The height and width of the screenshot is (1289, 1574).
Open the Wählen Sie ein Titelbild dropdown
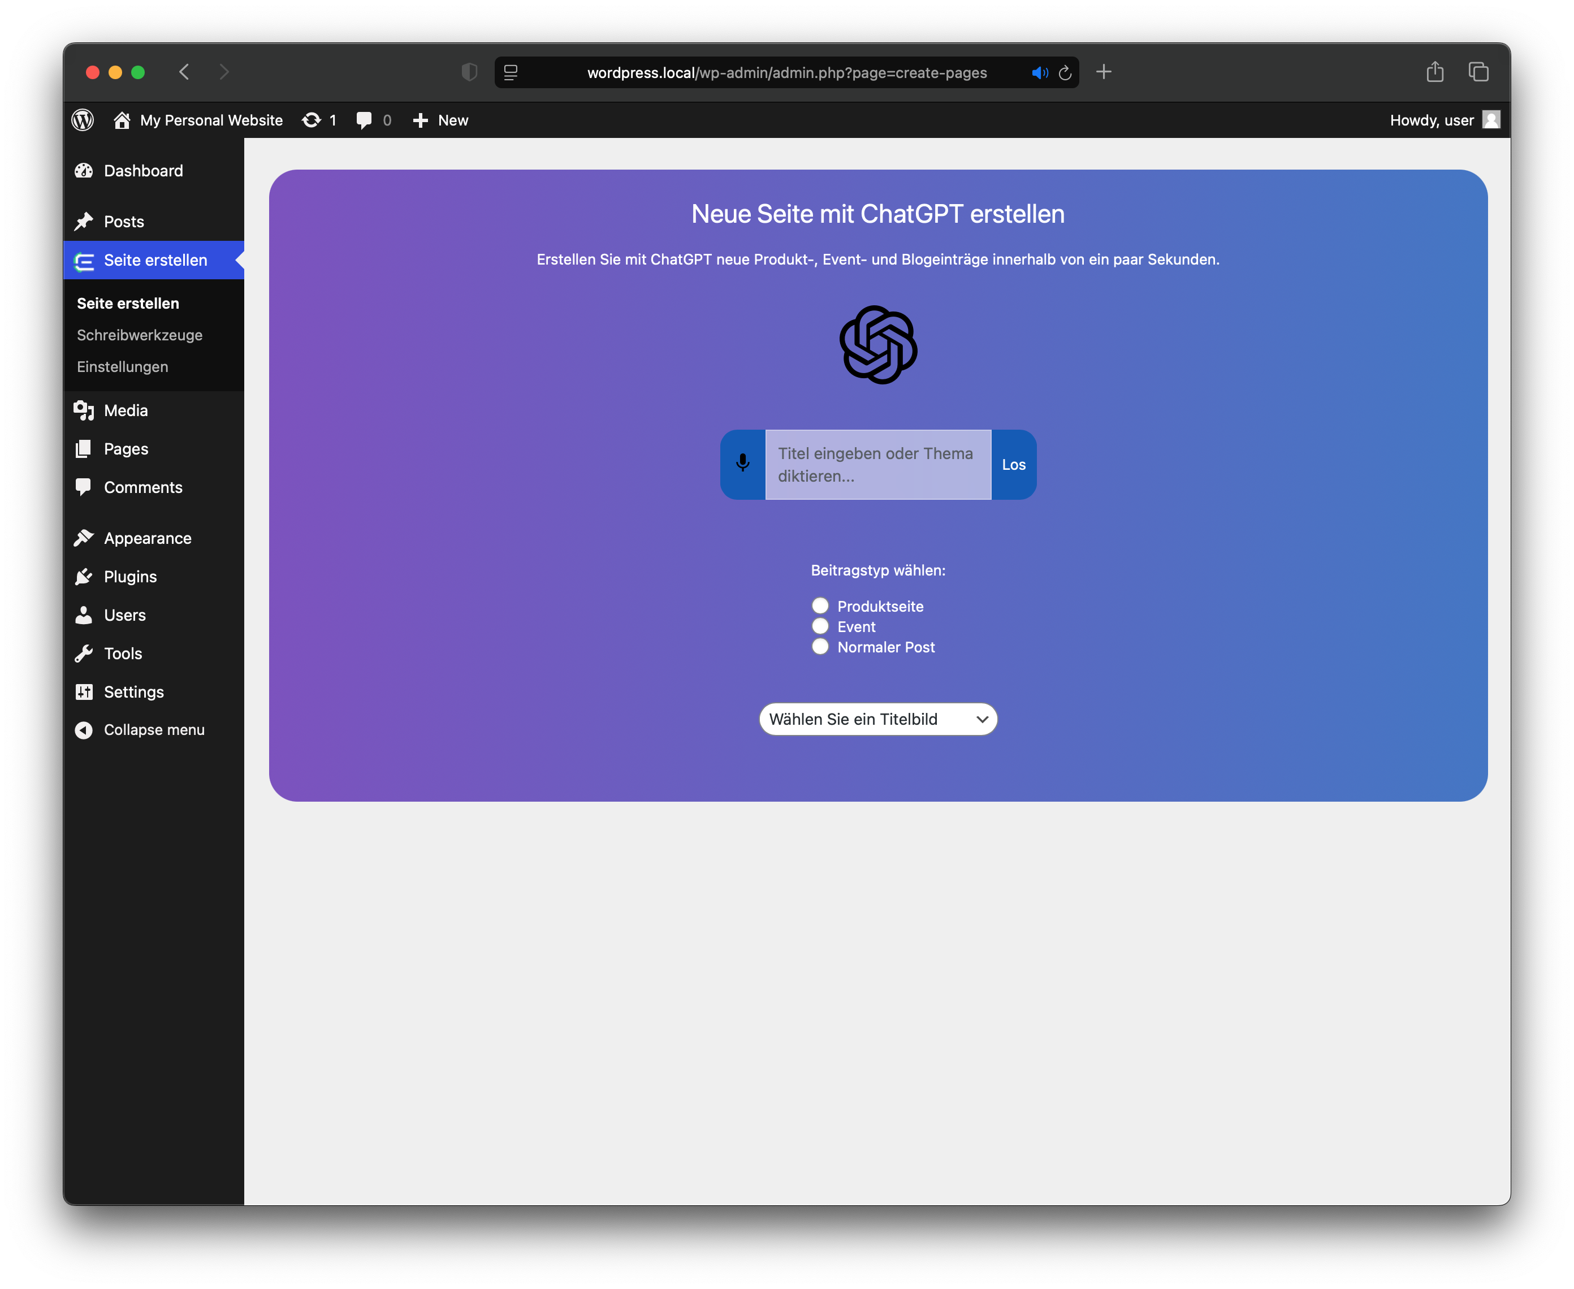pyautogui.click(x=877, y=719)
